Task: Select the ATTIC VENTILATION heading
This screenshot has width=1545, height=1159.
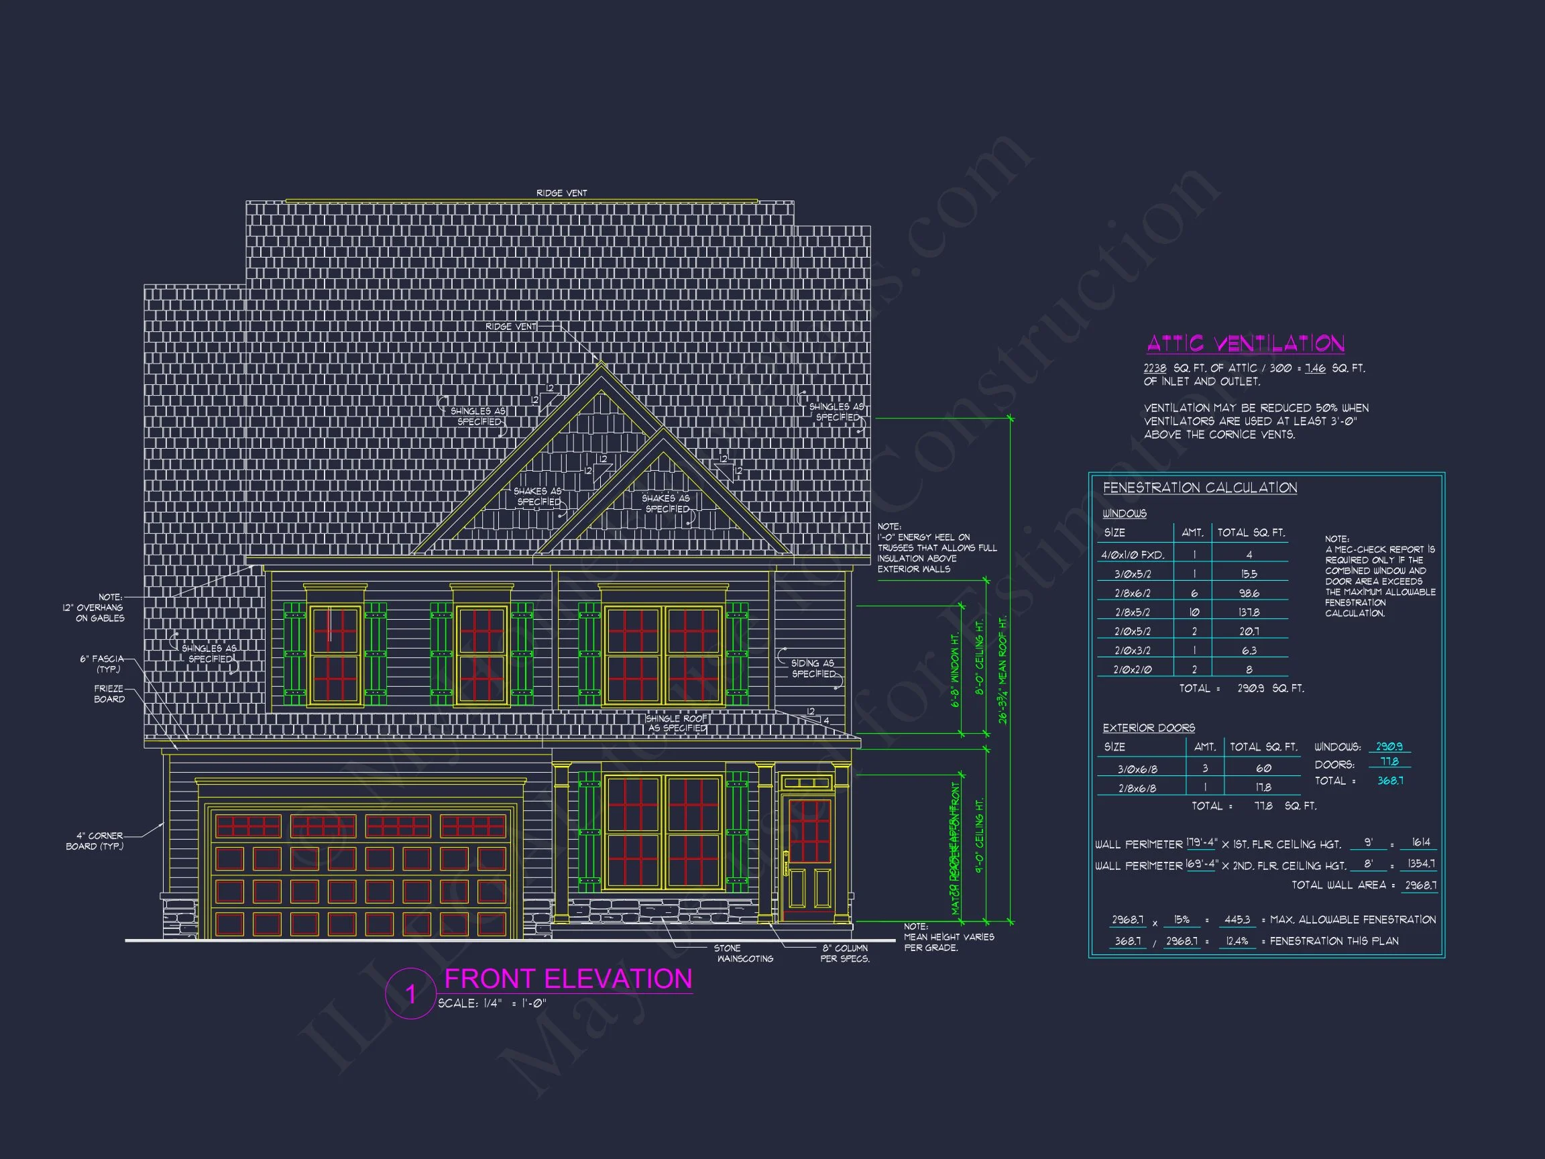Action: tap(1245, 343)
